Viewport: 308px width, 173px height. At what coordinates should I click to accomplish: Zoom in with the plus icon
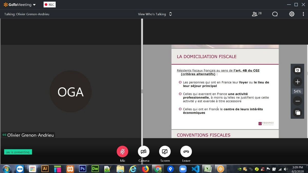(297, 82)
